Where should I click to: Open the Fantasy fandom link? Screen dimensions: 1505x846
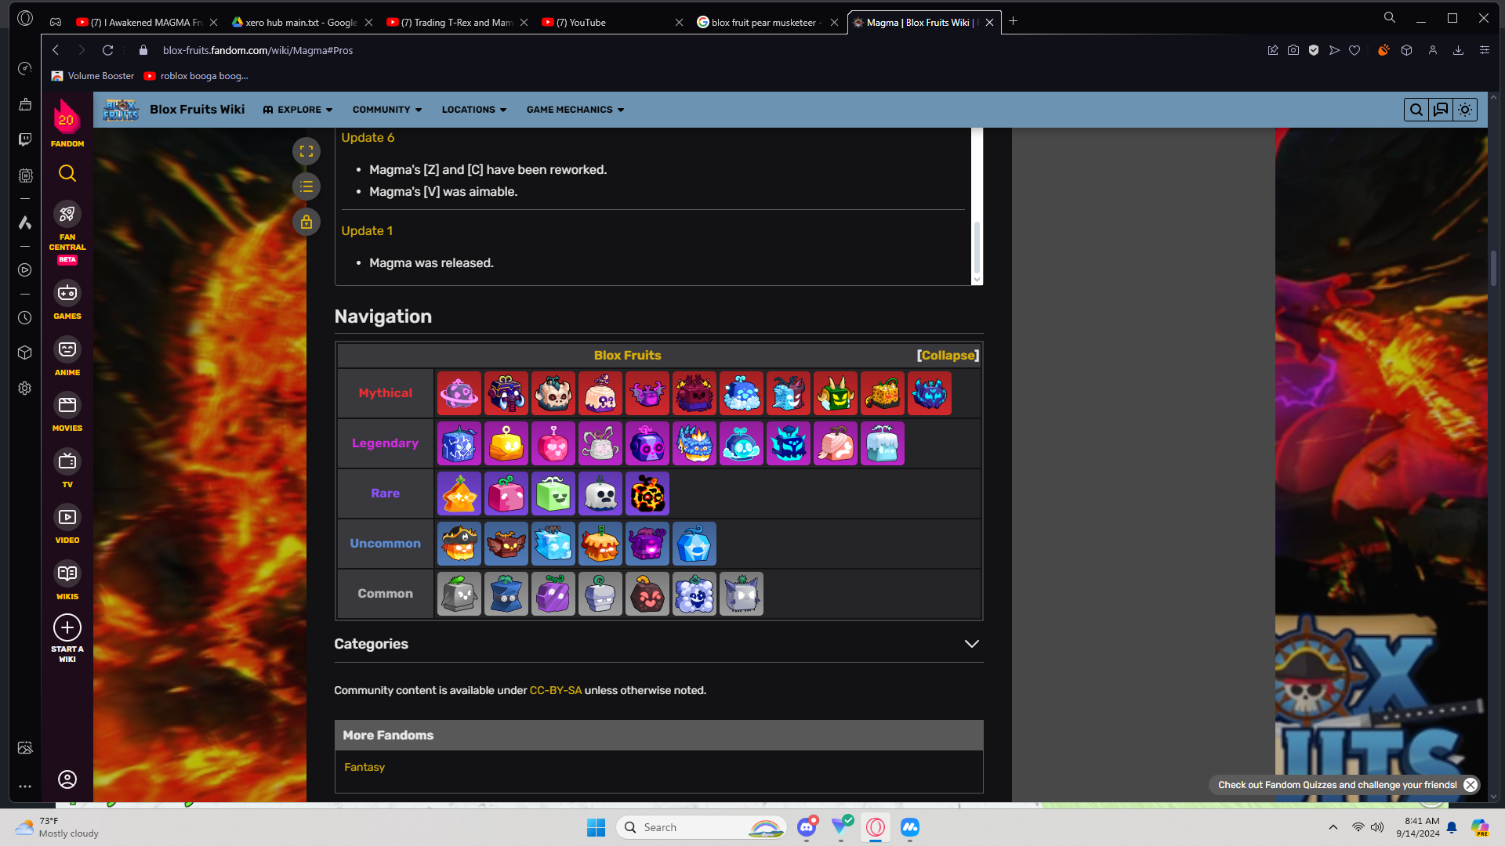(x=364, y=767)
